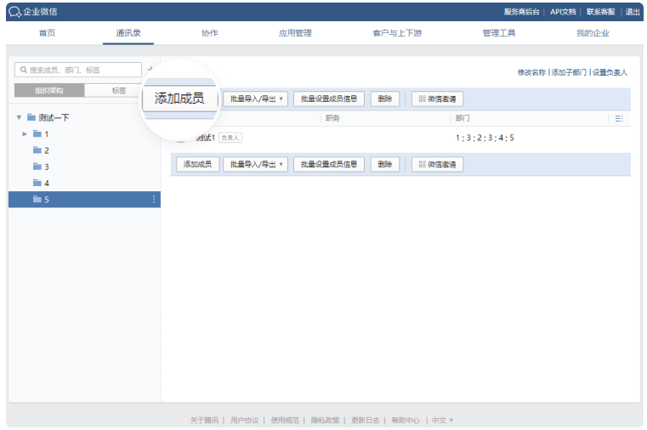Image resolution: width=647 pixels, height=430 pixels.
Task: Click the bottom 添加成员 button
Action: pyautogui.click(x=196, y=164)
